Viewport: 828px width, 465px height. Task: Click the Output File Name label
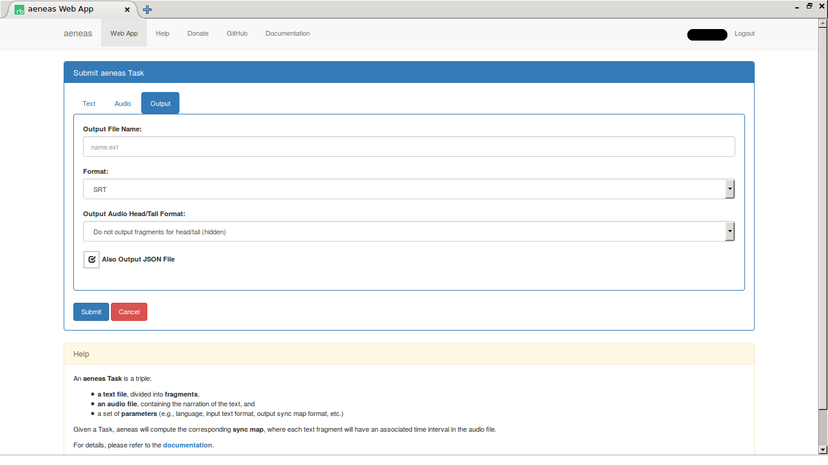[x=112, y=129]
